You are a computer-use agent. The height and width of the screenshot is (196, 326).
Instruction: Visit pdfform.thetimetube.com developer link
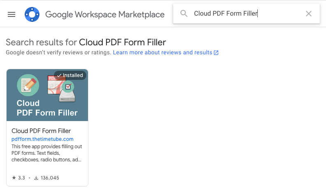(x=42, y=139)
